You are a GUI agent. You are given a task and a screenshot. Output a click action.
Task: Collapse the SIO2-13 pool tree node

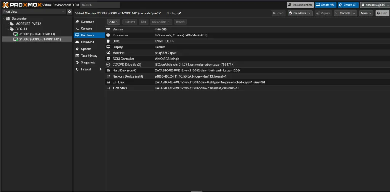point(8,29)
